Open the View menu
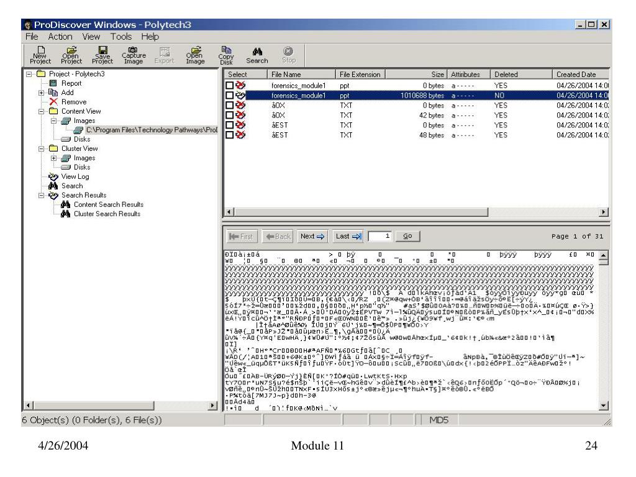This screenshot has width=636, height=477. (x=91, y=37)
